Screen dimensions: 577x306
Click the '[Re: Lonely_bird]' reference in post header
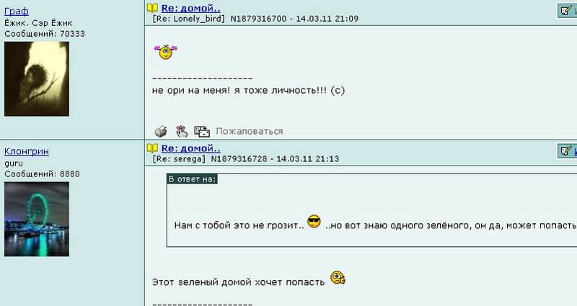(x=188, y=19)
